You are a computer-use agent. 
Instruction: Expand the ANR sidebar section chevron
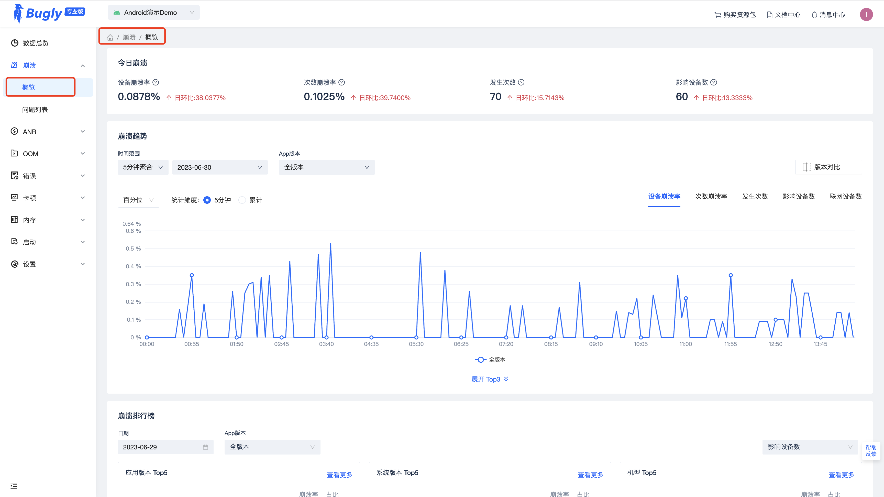pos(83,132)
